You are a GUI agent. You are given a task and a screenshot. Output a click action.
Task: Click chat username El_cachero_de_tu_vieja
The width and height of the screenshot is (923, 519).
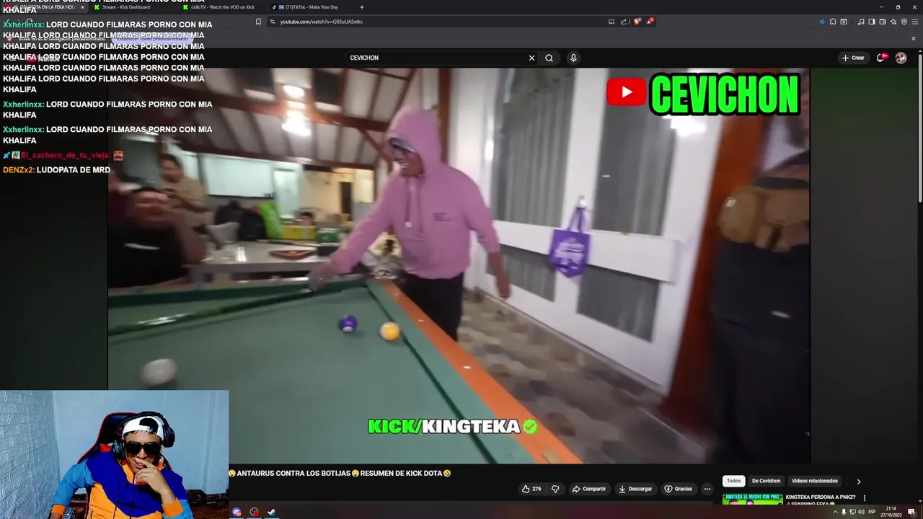65,155
